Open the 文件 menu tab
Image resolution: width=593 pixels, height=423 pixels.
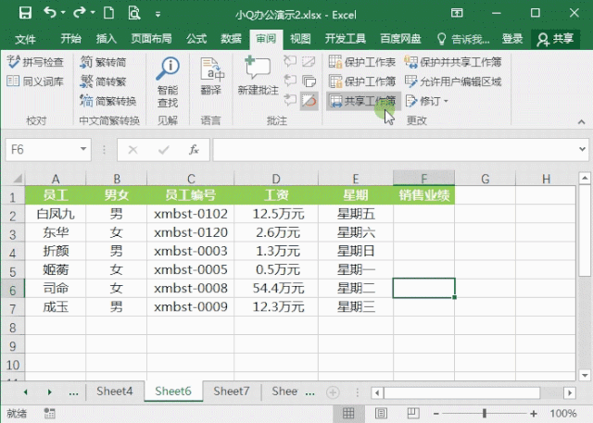coord(25,39)
